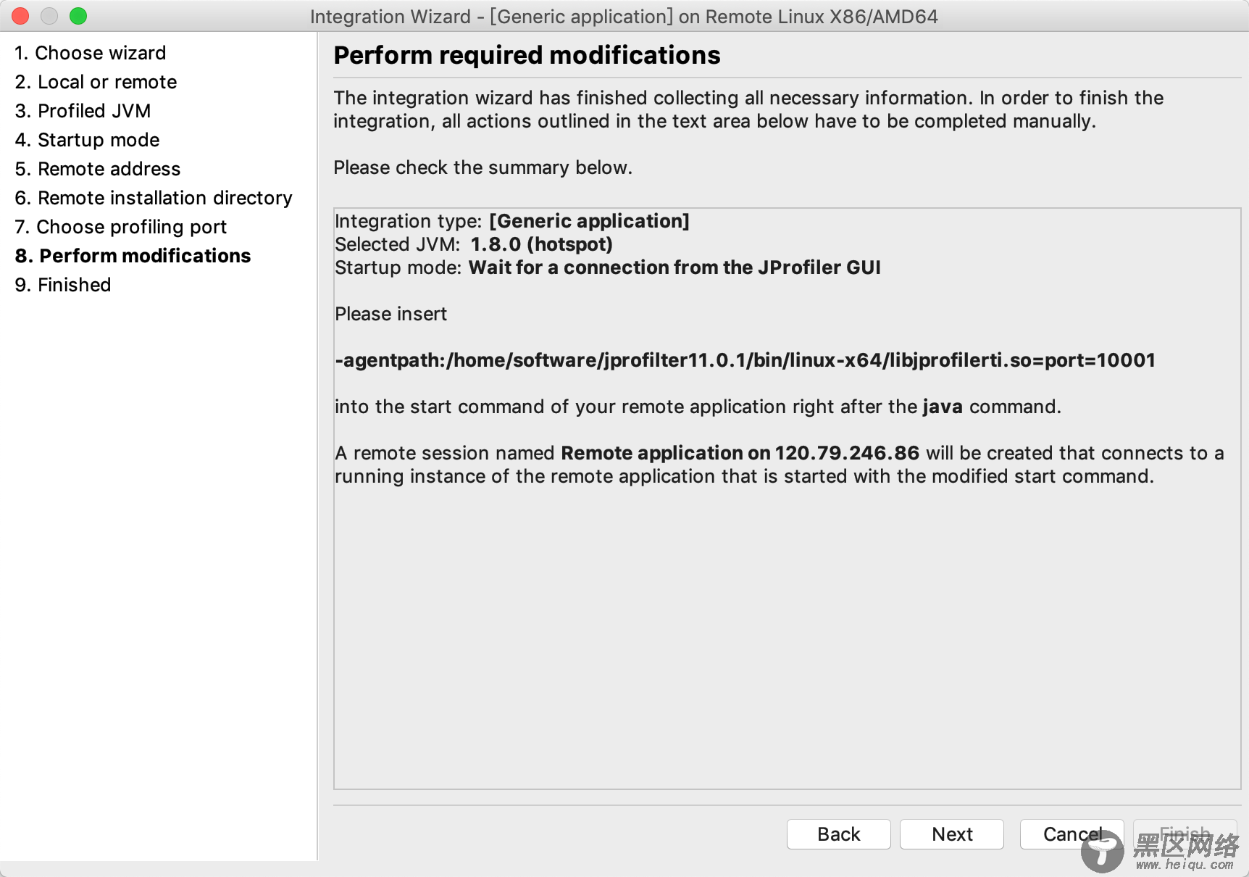This screenshot has width=1249, height=877.
Task: Click the Integration Wizard title bar text
Action: pos(624,16)
